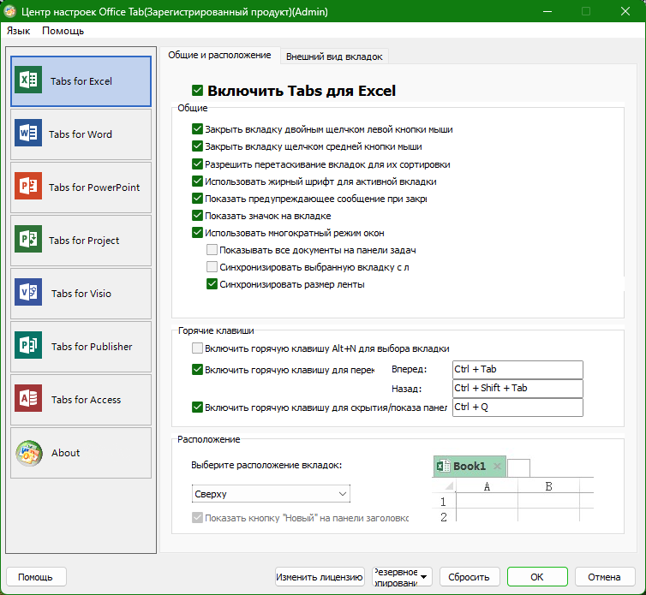Choose the PowerPoint icon in sidebar
Screen dimensions: 646x595
(x=28, y=186)
